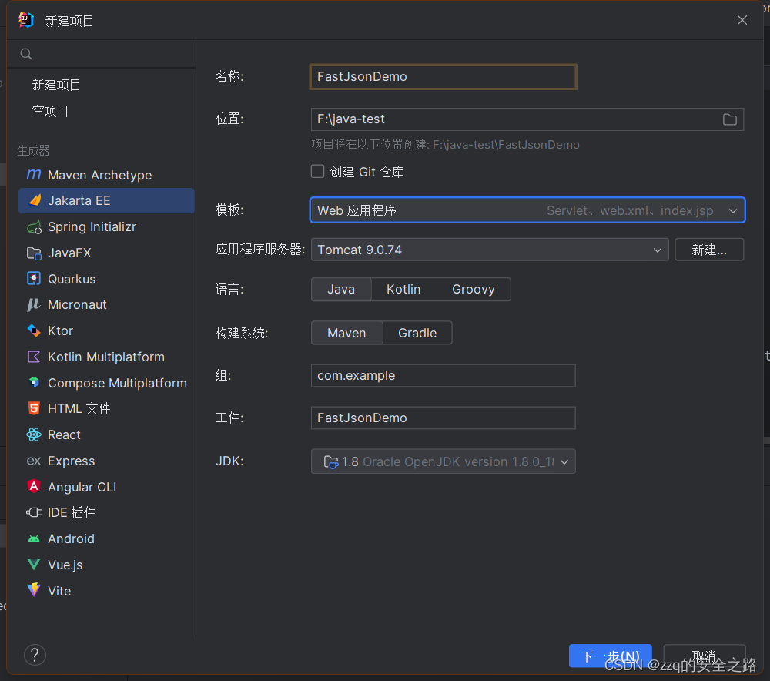
Task: Select the Quarkus generator label
Action: click(72, 279)
